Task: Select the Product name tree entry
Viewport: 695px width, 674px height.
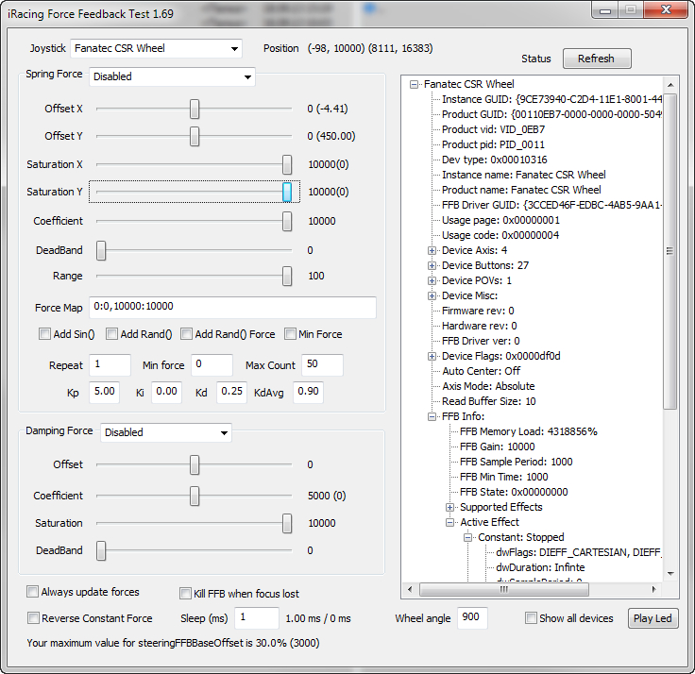Action: [x=521, y=190]
